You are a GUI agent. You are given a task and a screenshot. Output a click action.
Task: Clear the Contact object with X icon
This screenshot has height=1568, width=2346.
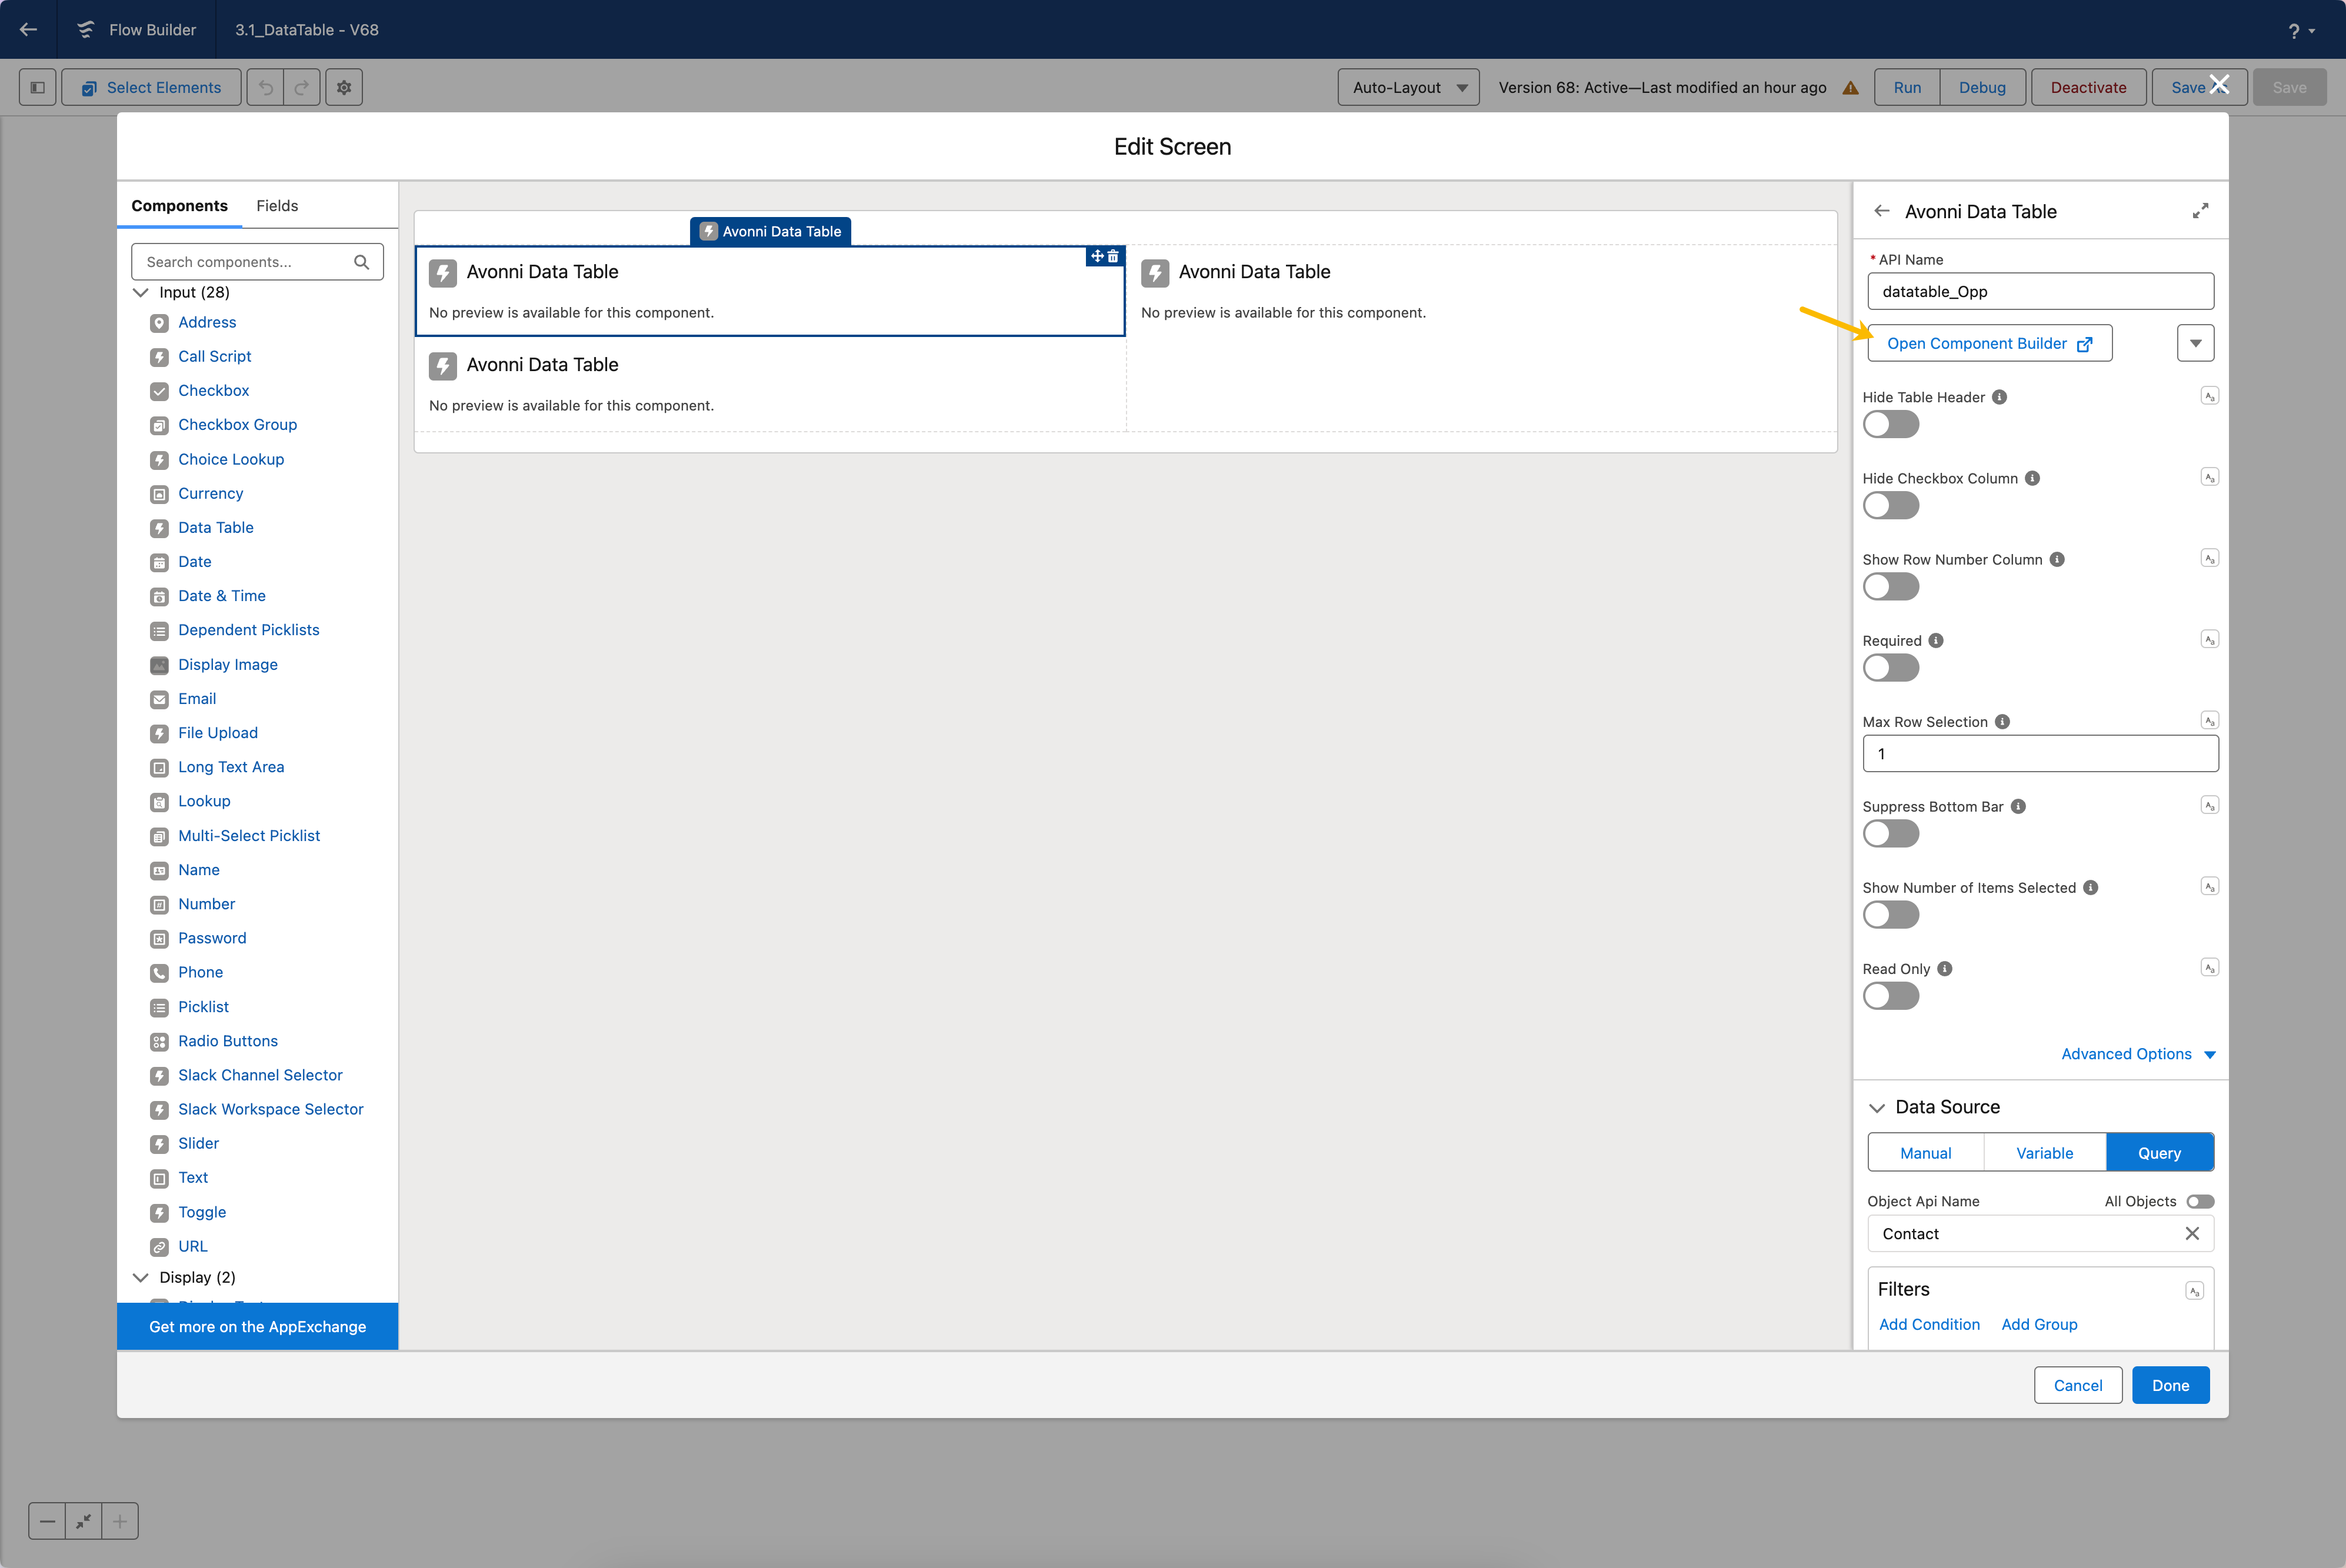click(2192, 1233)
